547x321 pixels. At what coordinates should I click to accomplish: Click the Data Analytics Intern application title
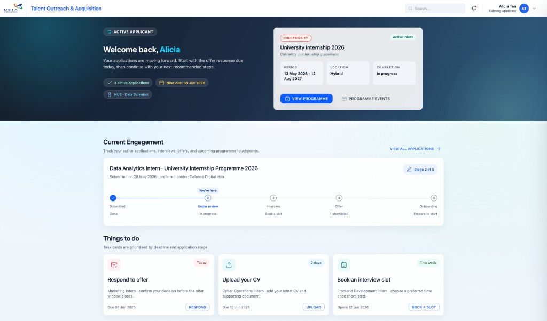(x=184, y=168)
